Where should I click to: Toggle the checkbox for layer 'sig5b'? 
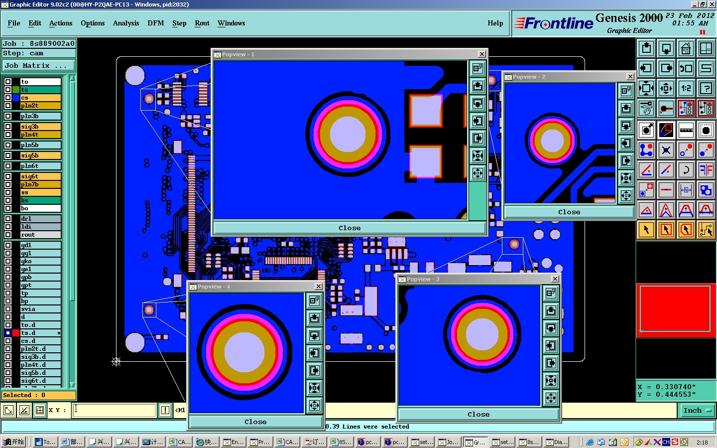pyautogui.click(x=8, y=155)
